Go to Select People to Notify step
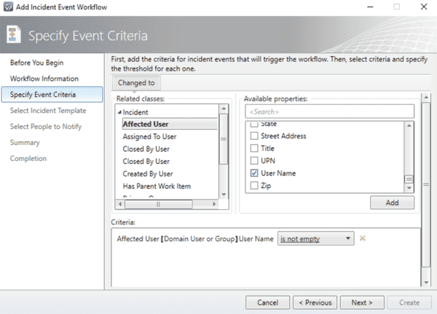The width and height of the screenshot is (437, 314). click(x=46, y=127)
